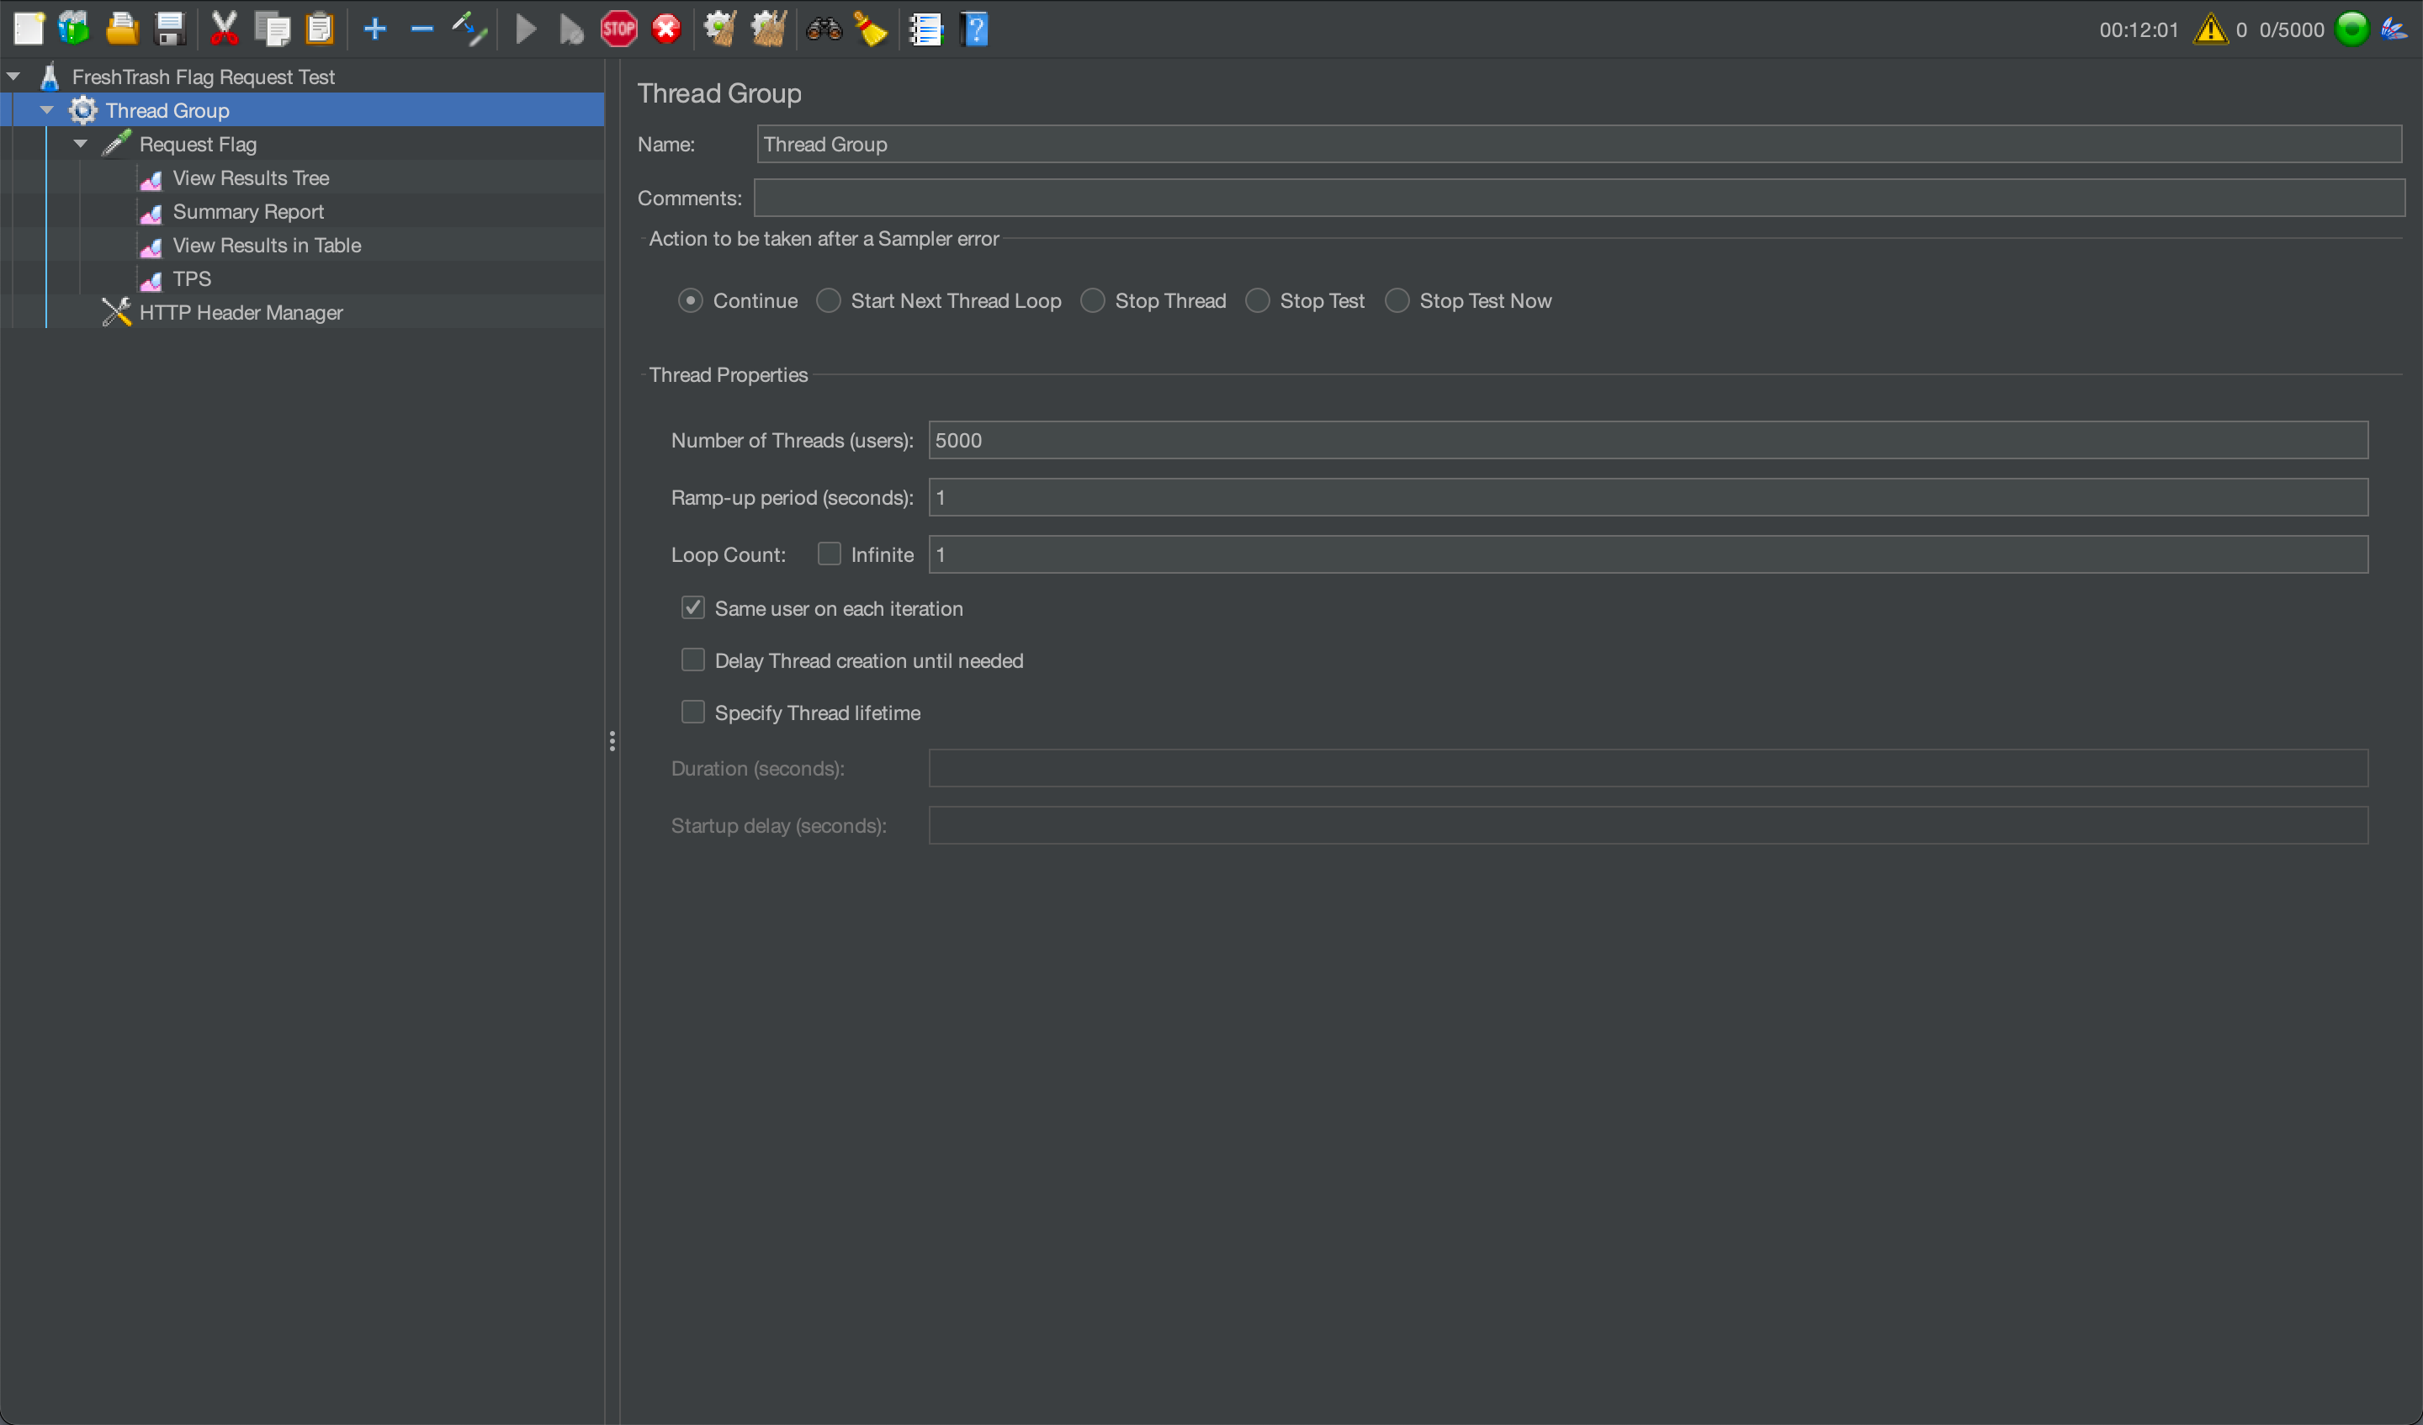The width and height of the screenshot is (2423, 1425).
Task: Uncheck Same user on each iteration
Action: click(692, 607)
